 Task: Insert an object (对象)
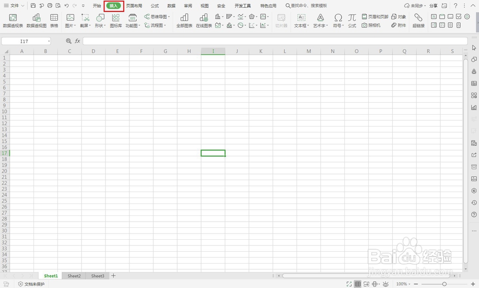pyautogui.click(x=399, y=17)
